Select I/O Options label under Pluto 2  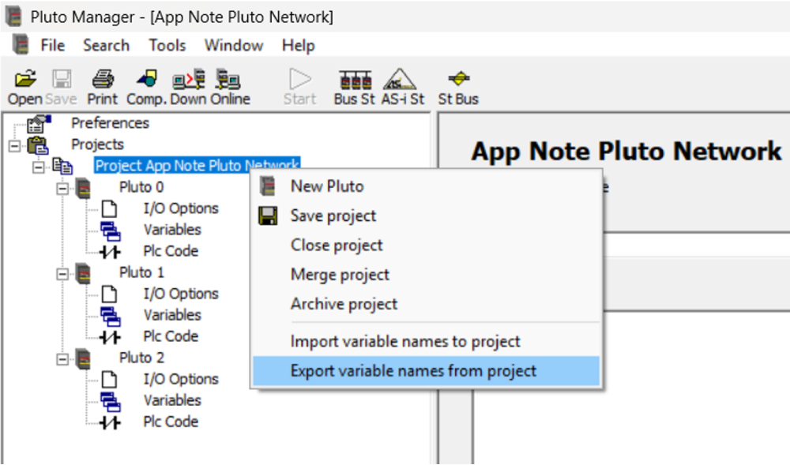pyautogui.click(x=181, y=380)
